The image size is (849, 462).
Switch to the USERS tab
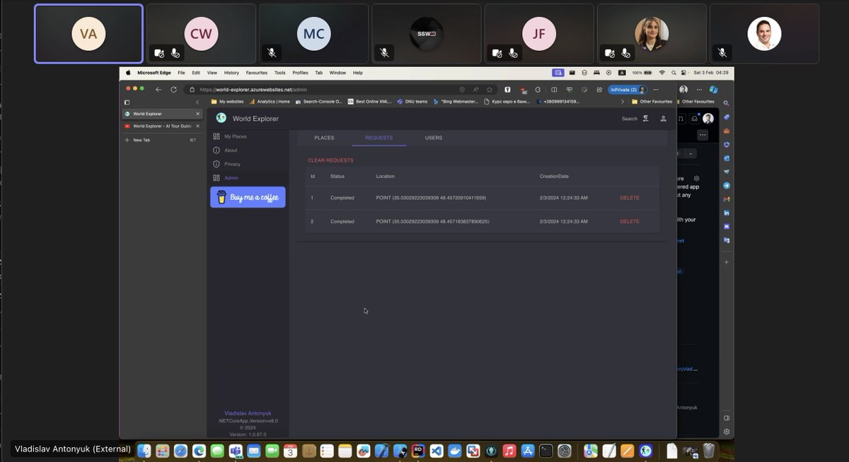(434, 138)
